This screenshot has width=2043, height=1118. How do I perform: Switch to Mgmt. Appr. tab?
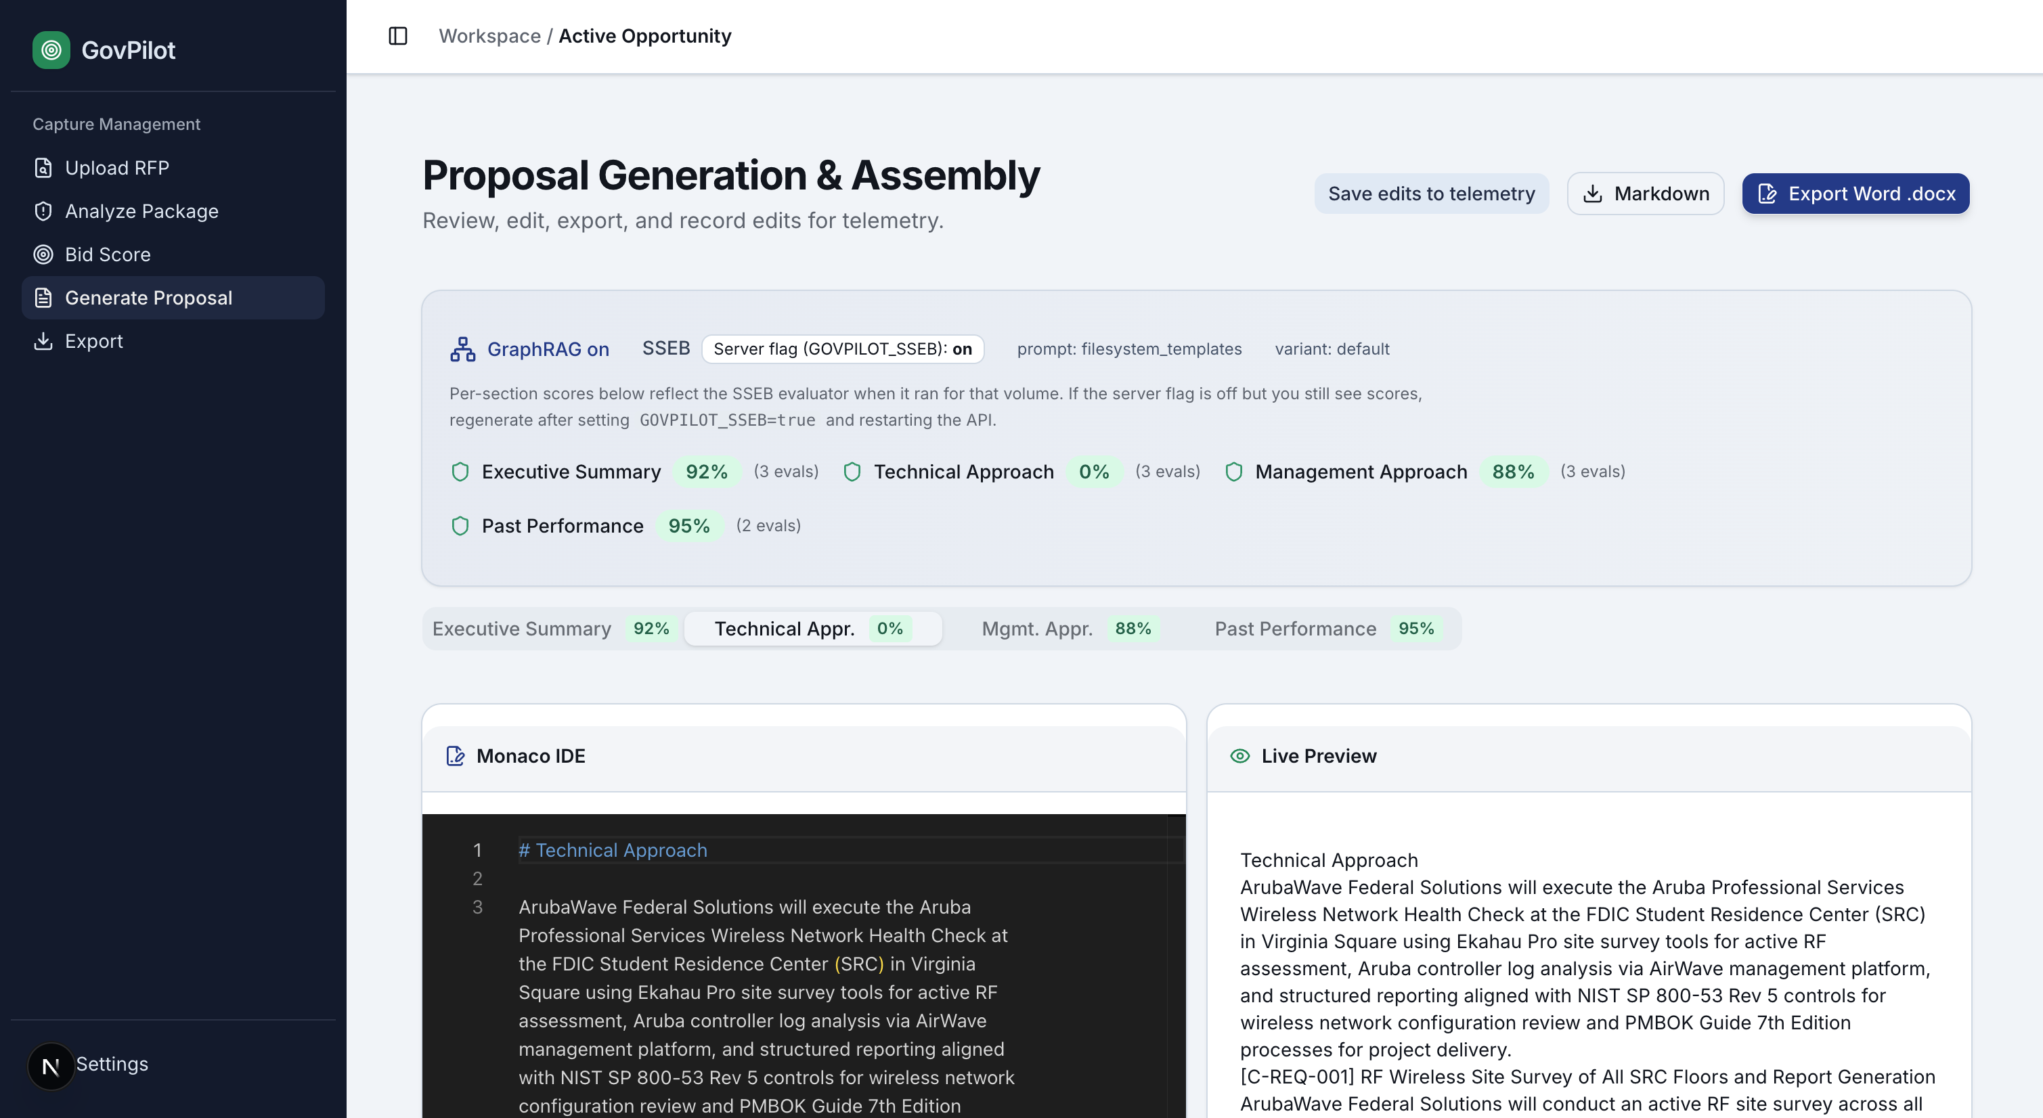point(1066,629)
